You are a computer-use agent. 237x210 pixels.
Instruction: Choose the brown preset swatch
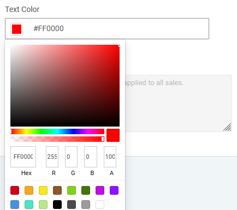pyautogui.click(x=57, y=190)
